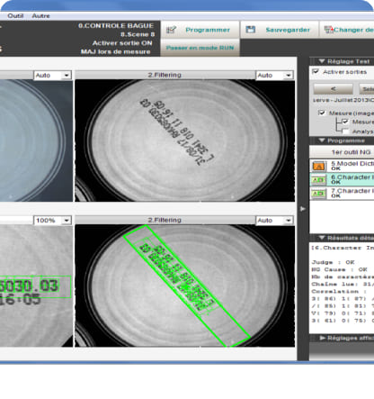Select the 2.Filtering title above the green-boxed can image

tap(165, 220)
